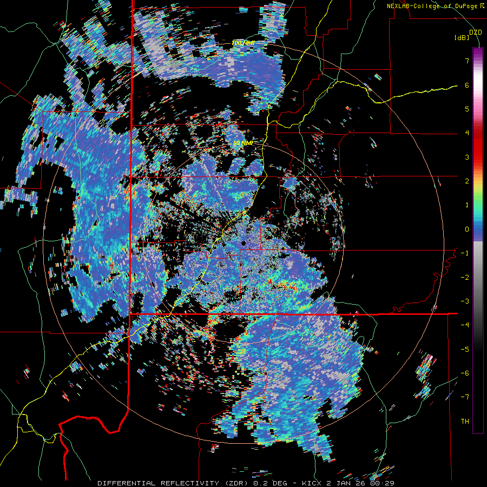The width and height of the screenshot is (487, 487).
Task: Click the ZDR color scale bar
Action: tap(478, 240)
